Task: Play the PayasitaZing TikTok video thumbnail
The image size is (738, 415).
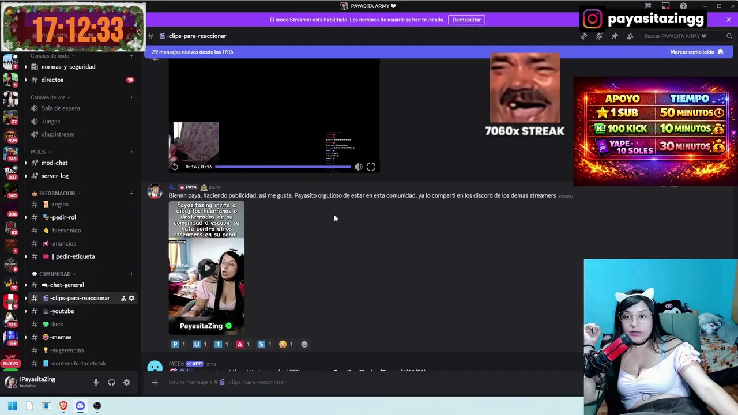Action: [x=206, y=267]
